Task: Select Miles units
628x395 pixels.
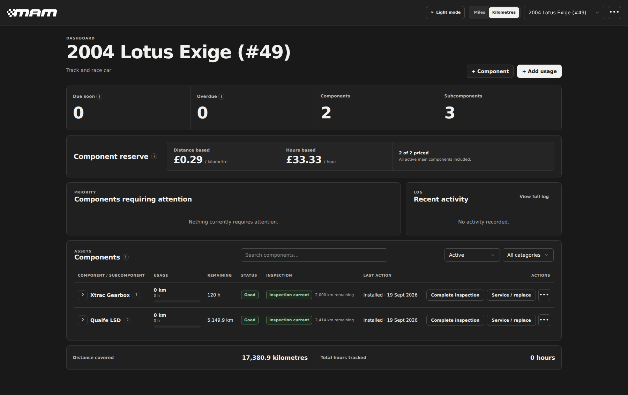Action: coord(479,13)
